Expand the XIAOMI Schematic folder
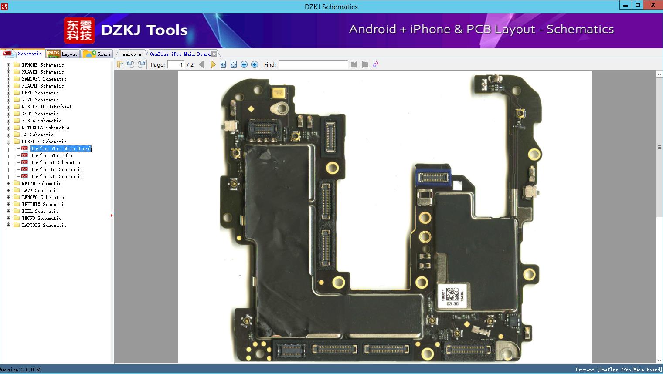 (8, 86)
